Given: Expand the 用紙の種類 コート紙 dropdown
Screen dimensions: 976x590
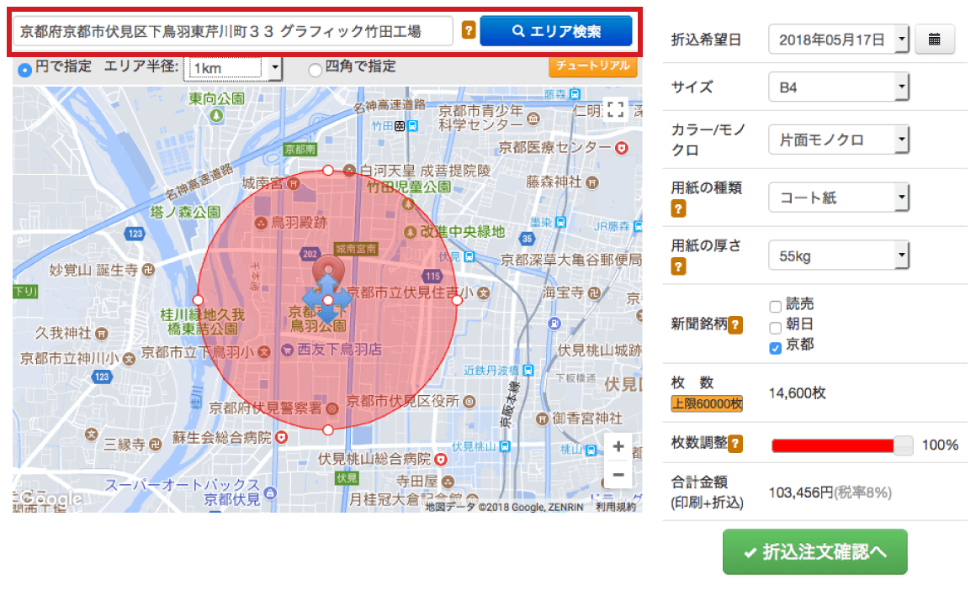Looking at the screenshot, I should [x=838, y=198].
